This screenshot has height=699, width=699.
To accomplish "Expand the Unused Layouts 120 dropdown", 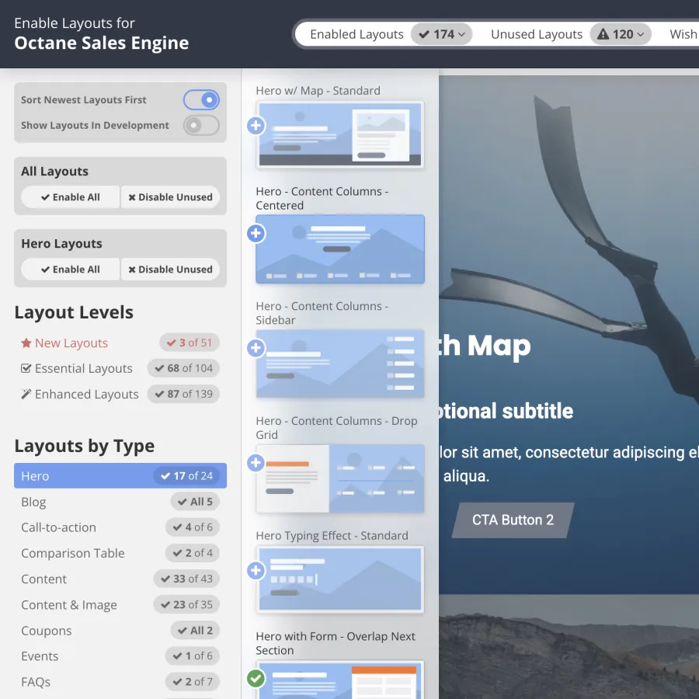I will pyautogui.click(x=621, y=33).
